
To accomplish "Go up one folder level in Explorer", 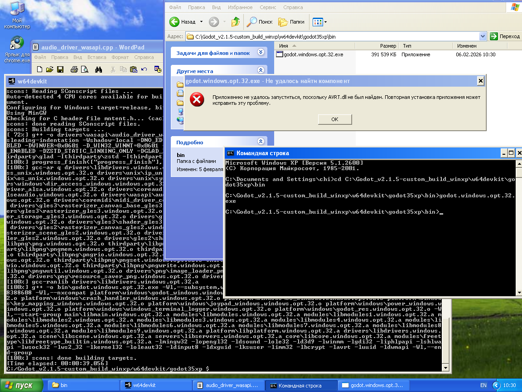I will 236,22.
